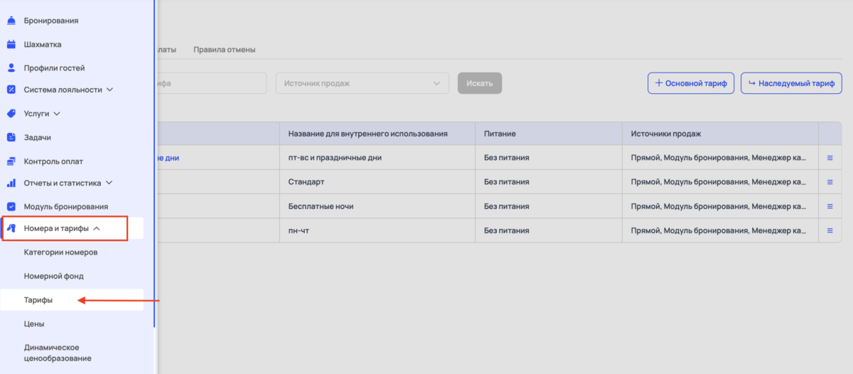This screenshot has width=853, height=374.
Task: Click the Задачи clipboard icon
Action: 11,137
